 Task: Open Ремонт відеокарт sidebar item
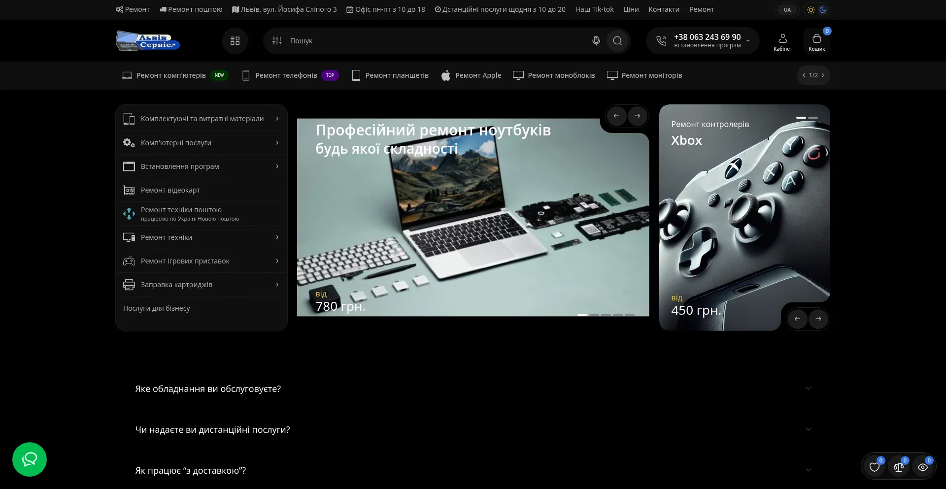[x=202, y=190]
